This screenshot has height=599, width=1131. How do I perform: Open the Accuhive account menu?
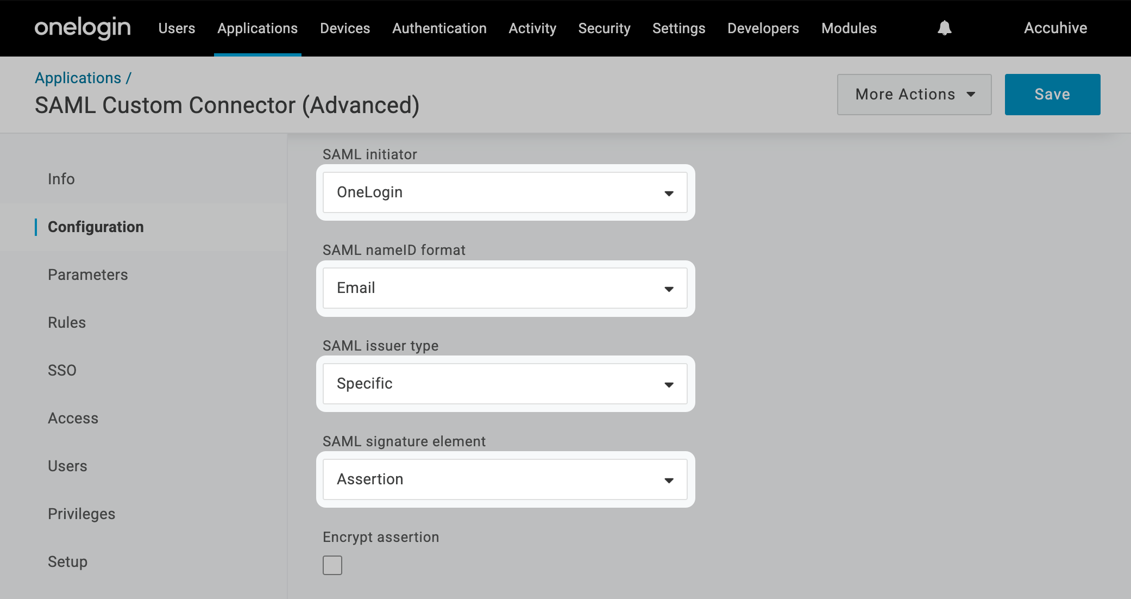coord(1055,28)
